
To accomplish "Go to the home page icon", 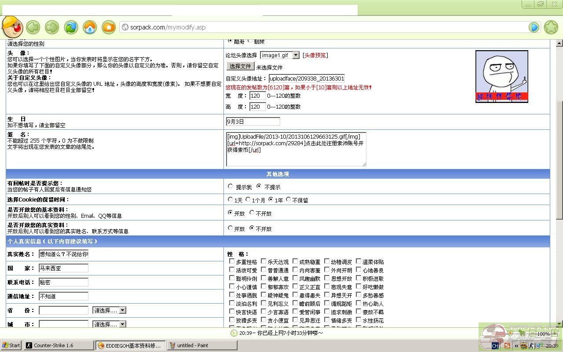I will (x=90, y=27).
